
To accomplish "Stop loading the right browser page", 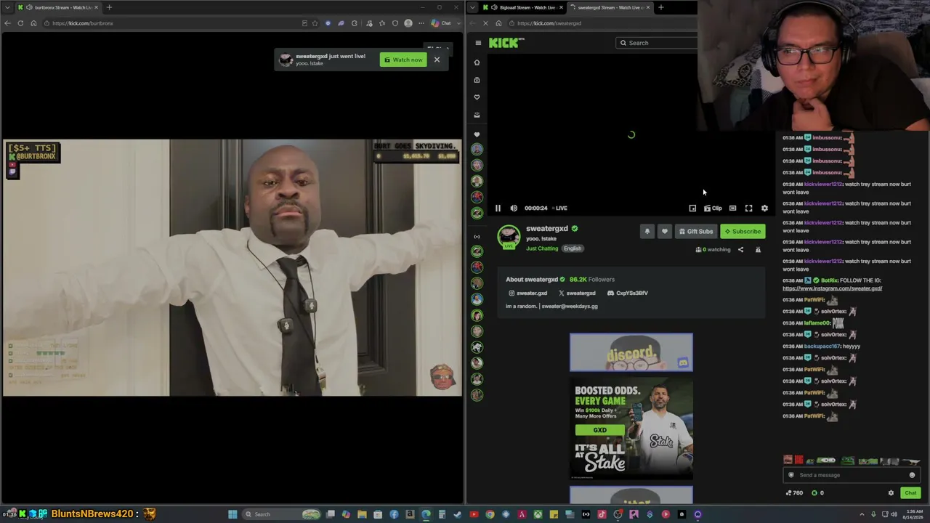I will point(485,23).
